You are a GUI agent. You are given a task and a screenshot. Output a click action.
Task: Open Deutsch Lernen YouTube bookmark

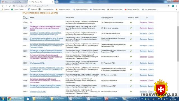click(x=132, y=9)
